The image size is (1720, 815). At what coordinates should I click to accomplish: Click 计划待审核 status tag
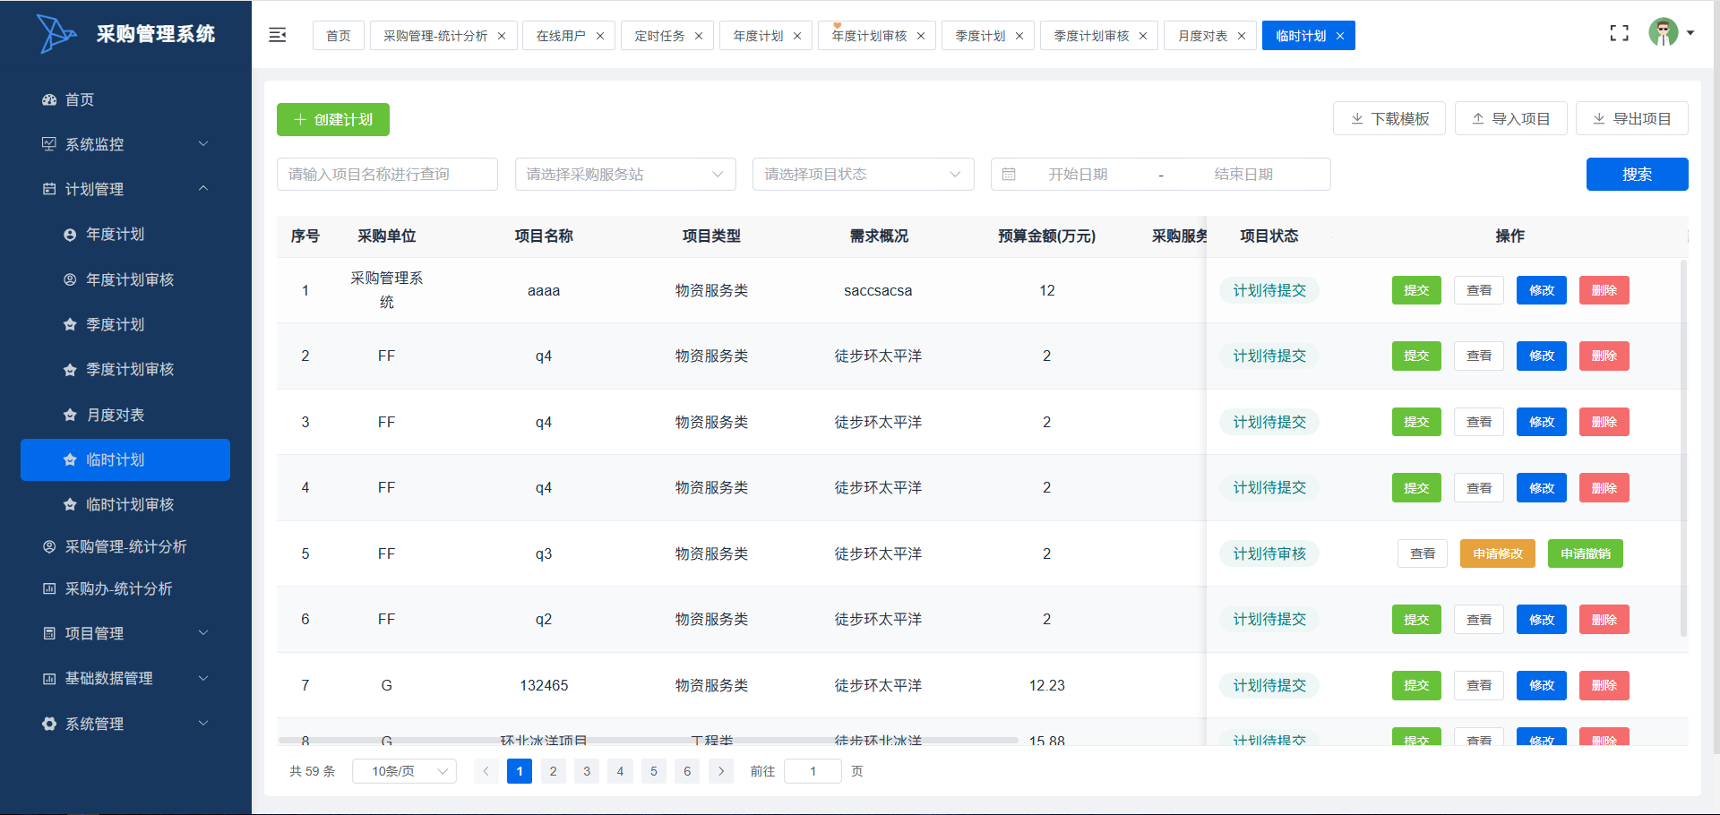click(1269, 553)
